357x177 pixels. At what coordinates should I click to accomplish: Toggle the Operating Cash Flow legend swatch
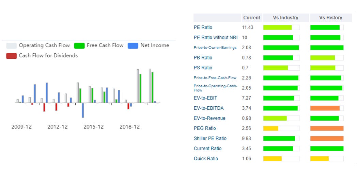[11, 46]
